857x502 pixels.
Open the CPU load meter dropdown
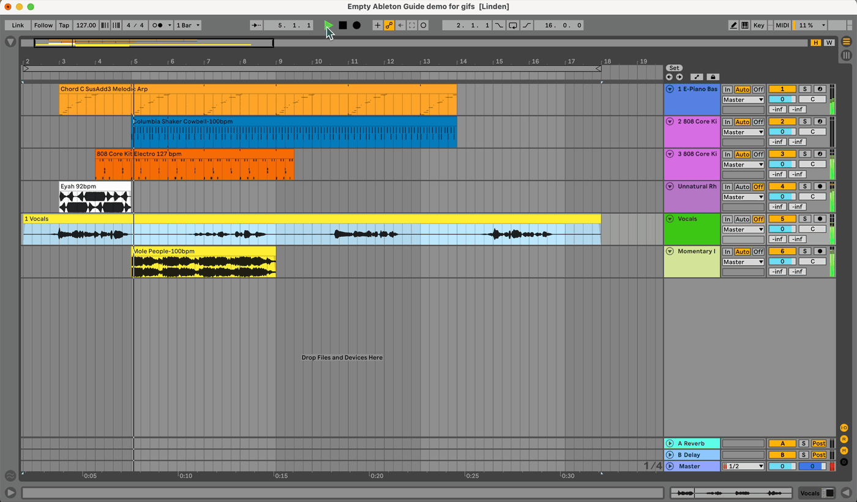[823, 25]
